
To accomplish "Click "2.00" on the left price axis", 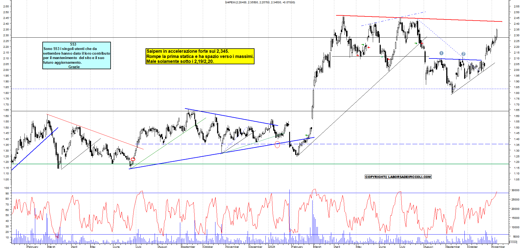I will [6, 70].
